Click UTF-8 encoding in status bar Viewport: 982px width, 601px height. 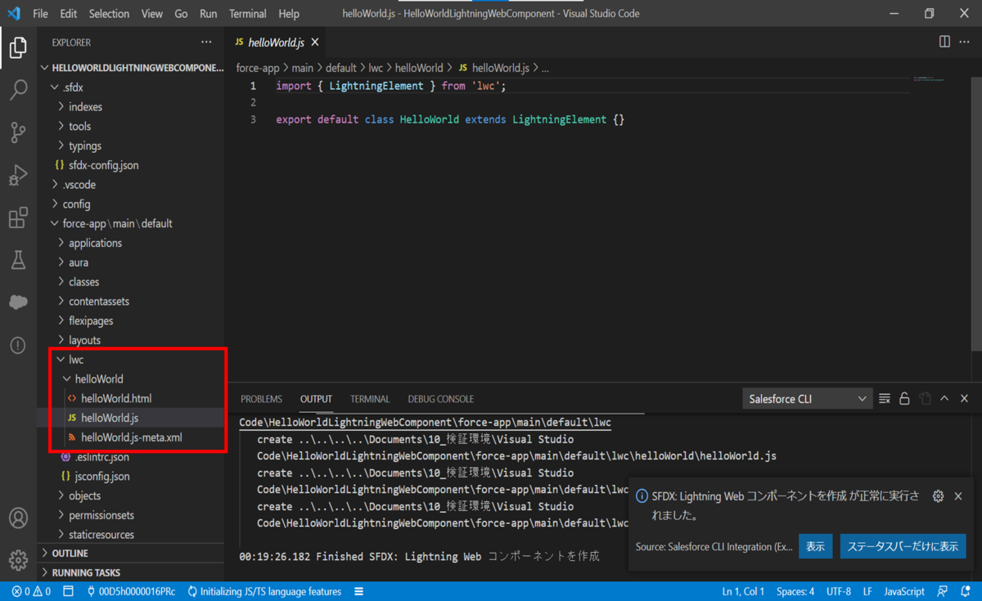pyautogui.click(x=839, y=591)
